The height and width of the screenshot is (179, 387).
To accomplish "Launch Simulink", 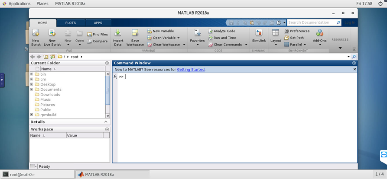I will (259, 36).
